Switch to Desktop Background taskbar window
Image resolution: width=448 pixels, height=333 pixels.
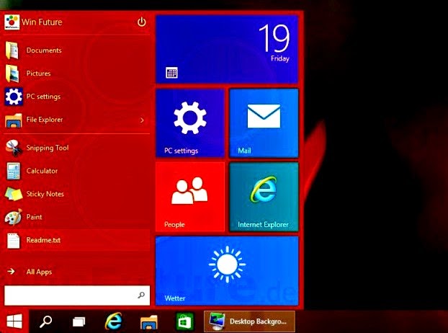pos(249,321)
